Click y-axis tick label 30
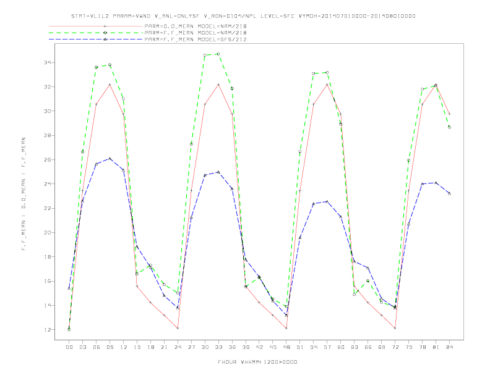The image size is (490, 378). [x=48, y=111]
